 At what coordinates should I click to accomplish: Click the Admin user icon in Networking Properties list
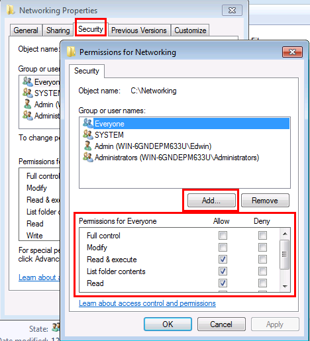(28, 104)
